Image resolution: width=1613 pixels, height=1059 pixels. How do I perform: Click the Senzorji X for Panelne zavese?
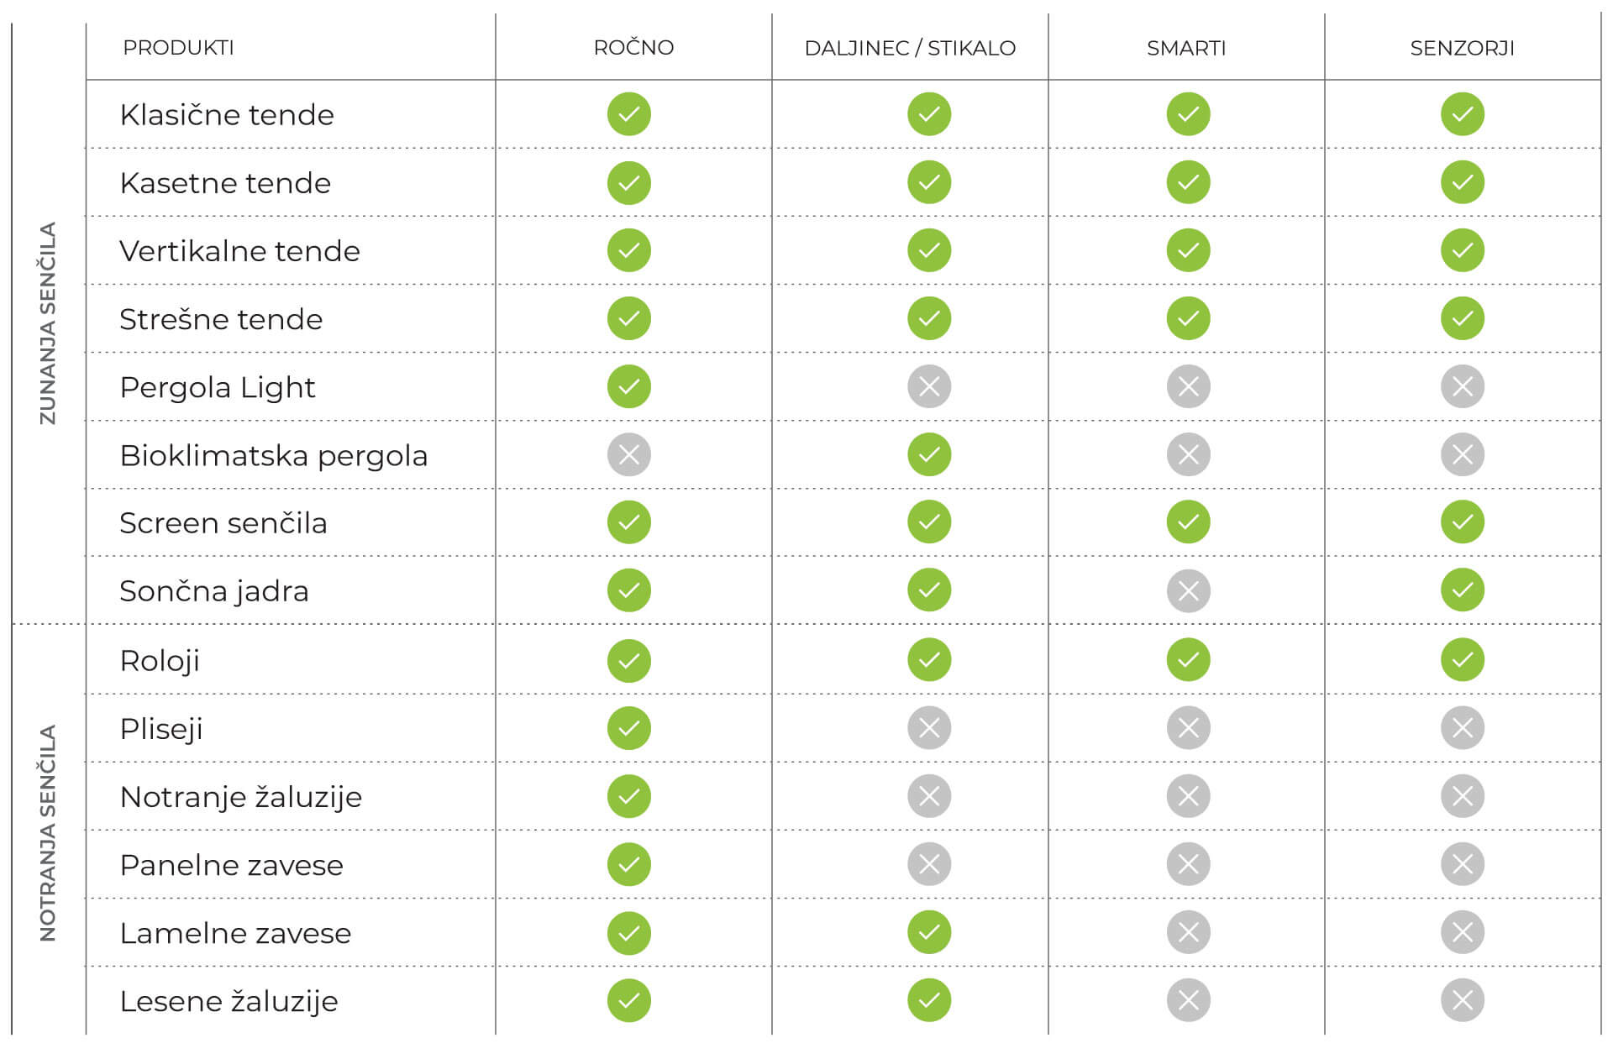[1462, 864]
